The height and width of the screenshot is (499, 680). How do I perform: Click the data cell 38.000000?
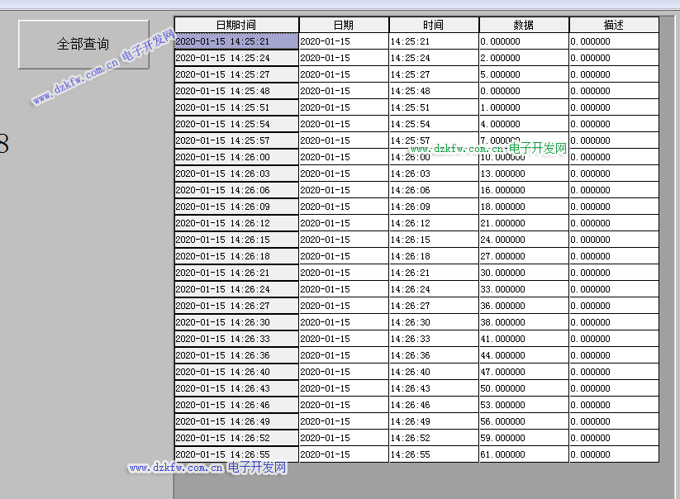click(x=524, y=322)
